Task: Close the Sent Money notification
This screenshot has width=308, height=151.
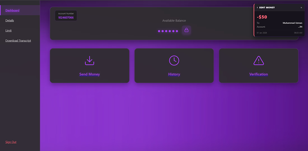Action: (x=301, y=8)
